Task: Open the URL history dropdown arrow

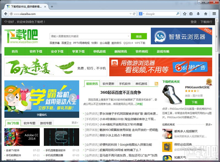Action: click(x=130, y=14)
